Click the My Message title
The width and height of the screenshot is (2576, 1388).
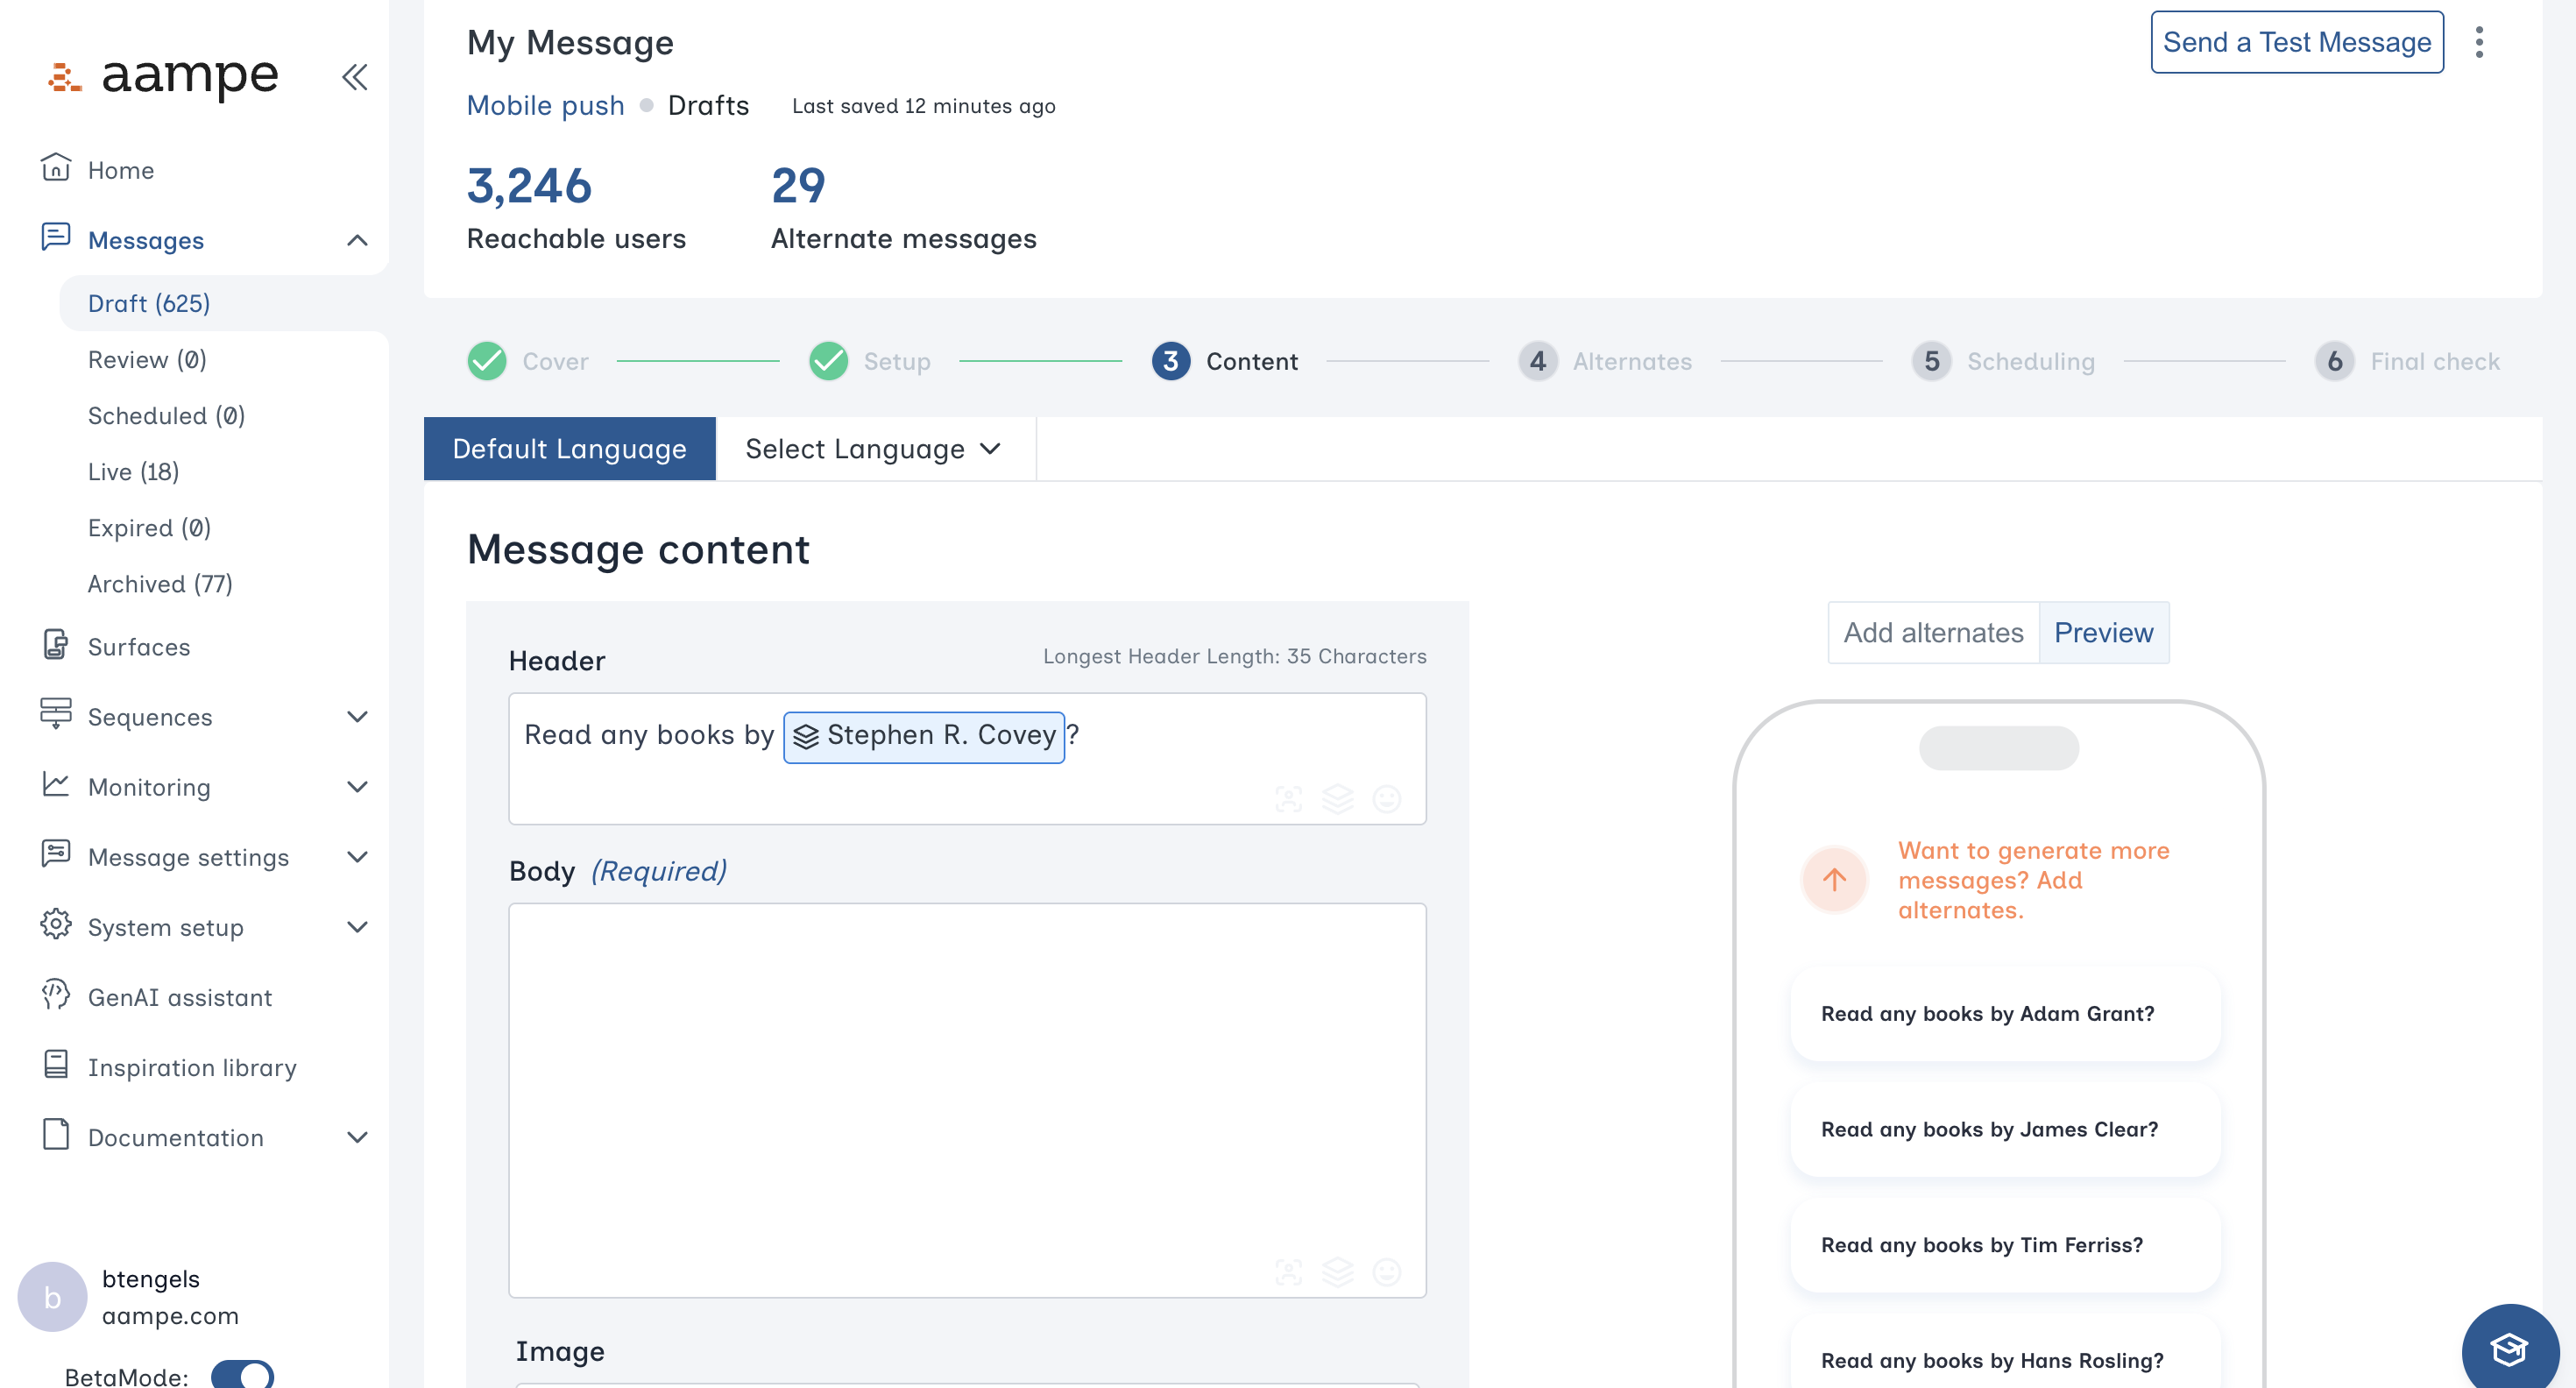click(x=570, y=43)
